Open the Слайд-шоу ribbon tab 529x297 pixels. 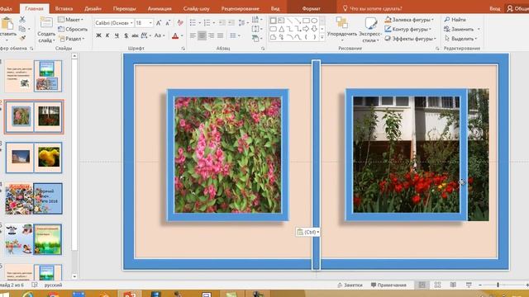197,8
